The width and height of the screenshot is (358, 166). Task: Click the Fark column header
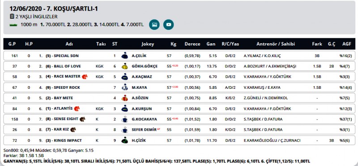(x=317, y=44)
